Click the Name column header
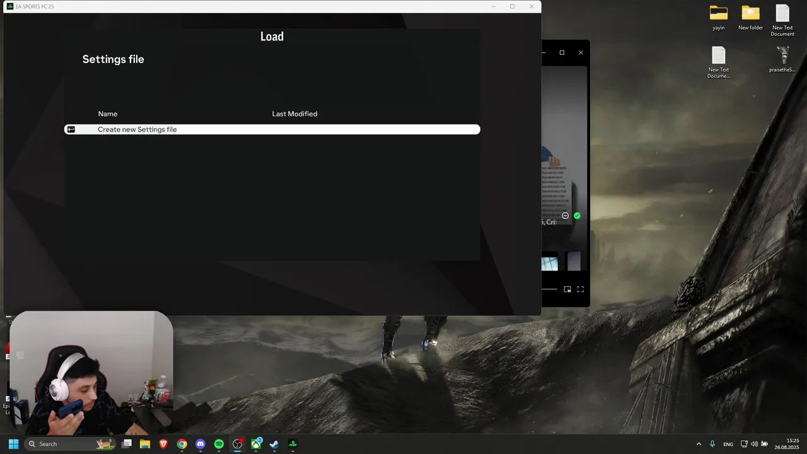 (x=108, y=113)
